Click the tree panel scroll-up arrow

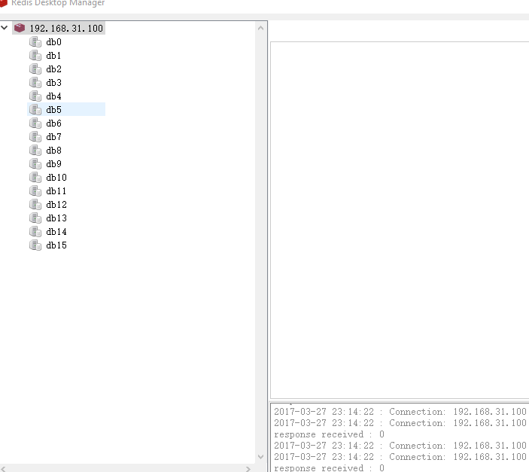[x=260, y=28]
